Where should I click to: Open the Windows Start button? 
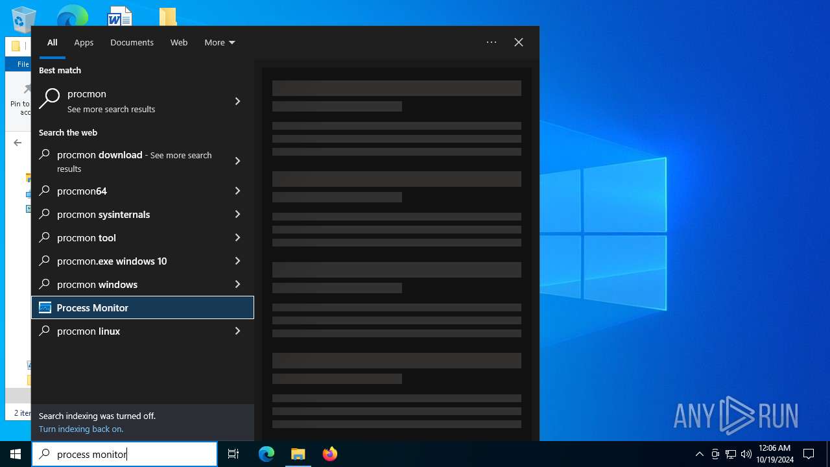click(16, 454)
